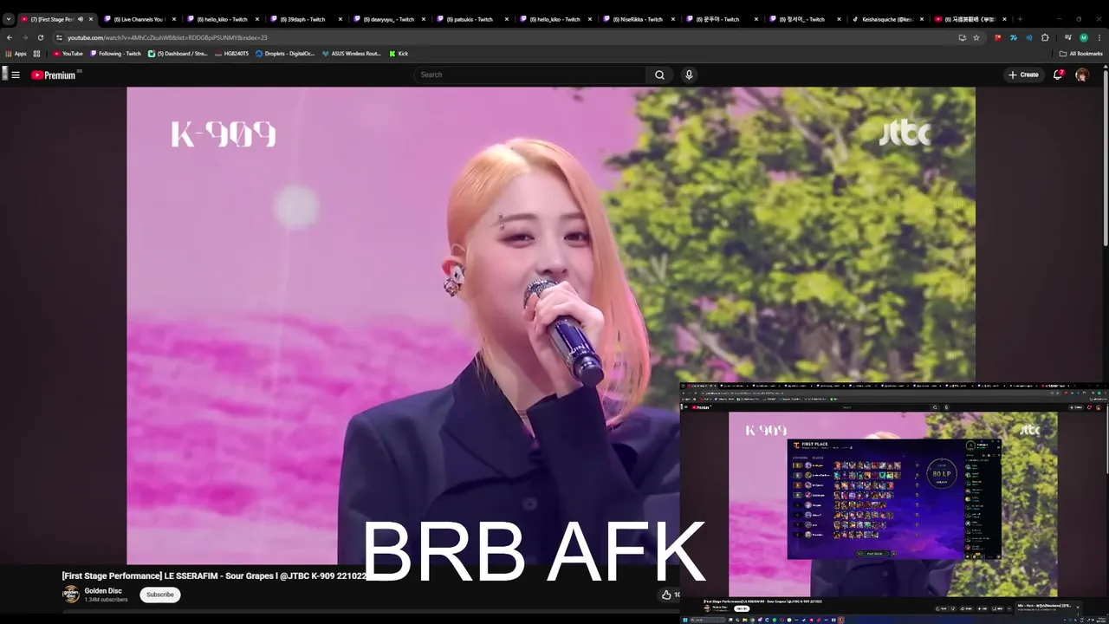1109x624 pixels.
Task: Start voice search with the microphone icon
Action: click(689, 75)
